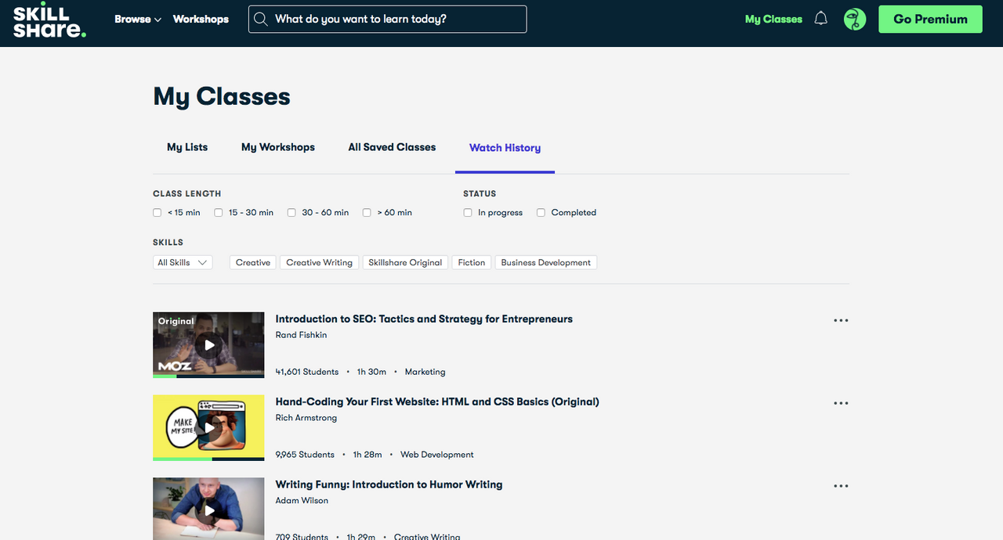Click the notifications bell icon
Image resolution: width=1003 pixels, height=540 pixels.
point(821,19)
